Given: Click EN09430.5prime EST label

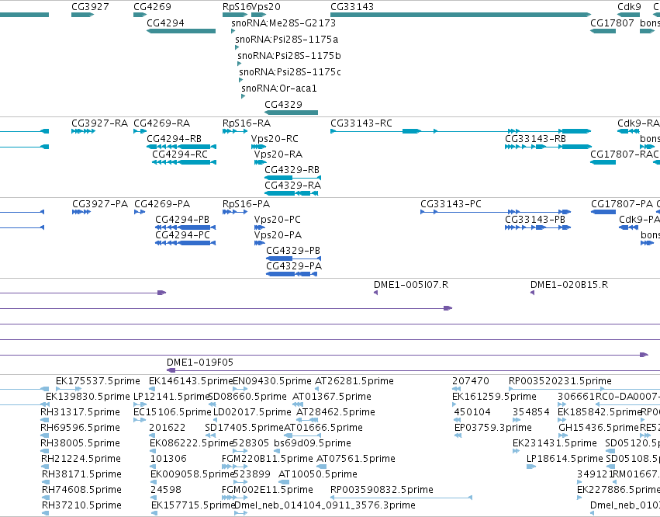Looking at the screenshot, I should [x=272, y=381].
